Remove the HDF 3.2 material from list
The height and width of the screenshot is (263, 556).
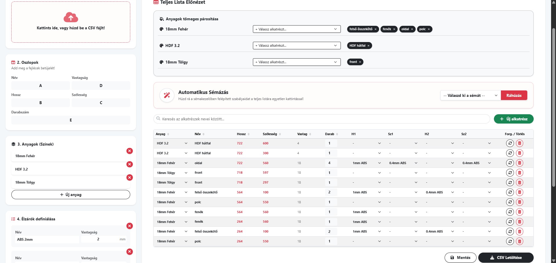point(130,164)
